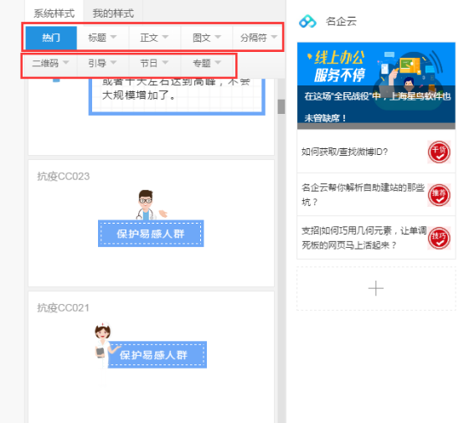
Task: Click the plus icon to add article
Action: click(x=376, y=288)
